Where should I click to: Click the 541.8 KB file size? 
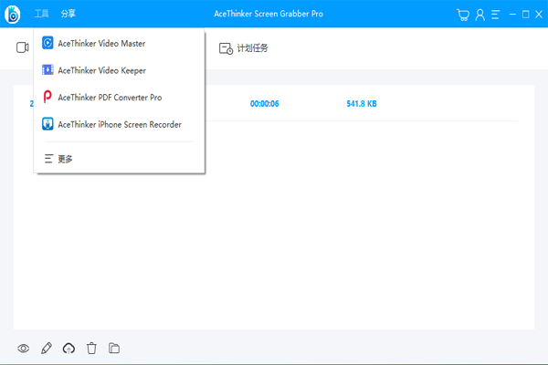362,104
